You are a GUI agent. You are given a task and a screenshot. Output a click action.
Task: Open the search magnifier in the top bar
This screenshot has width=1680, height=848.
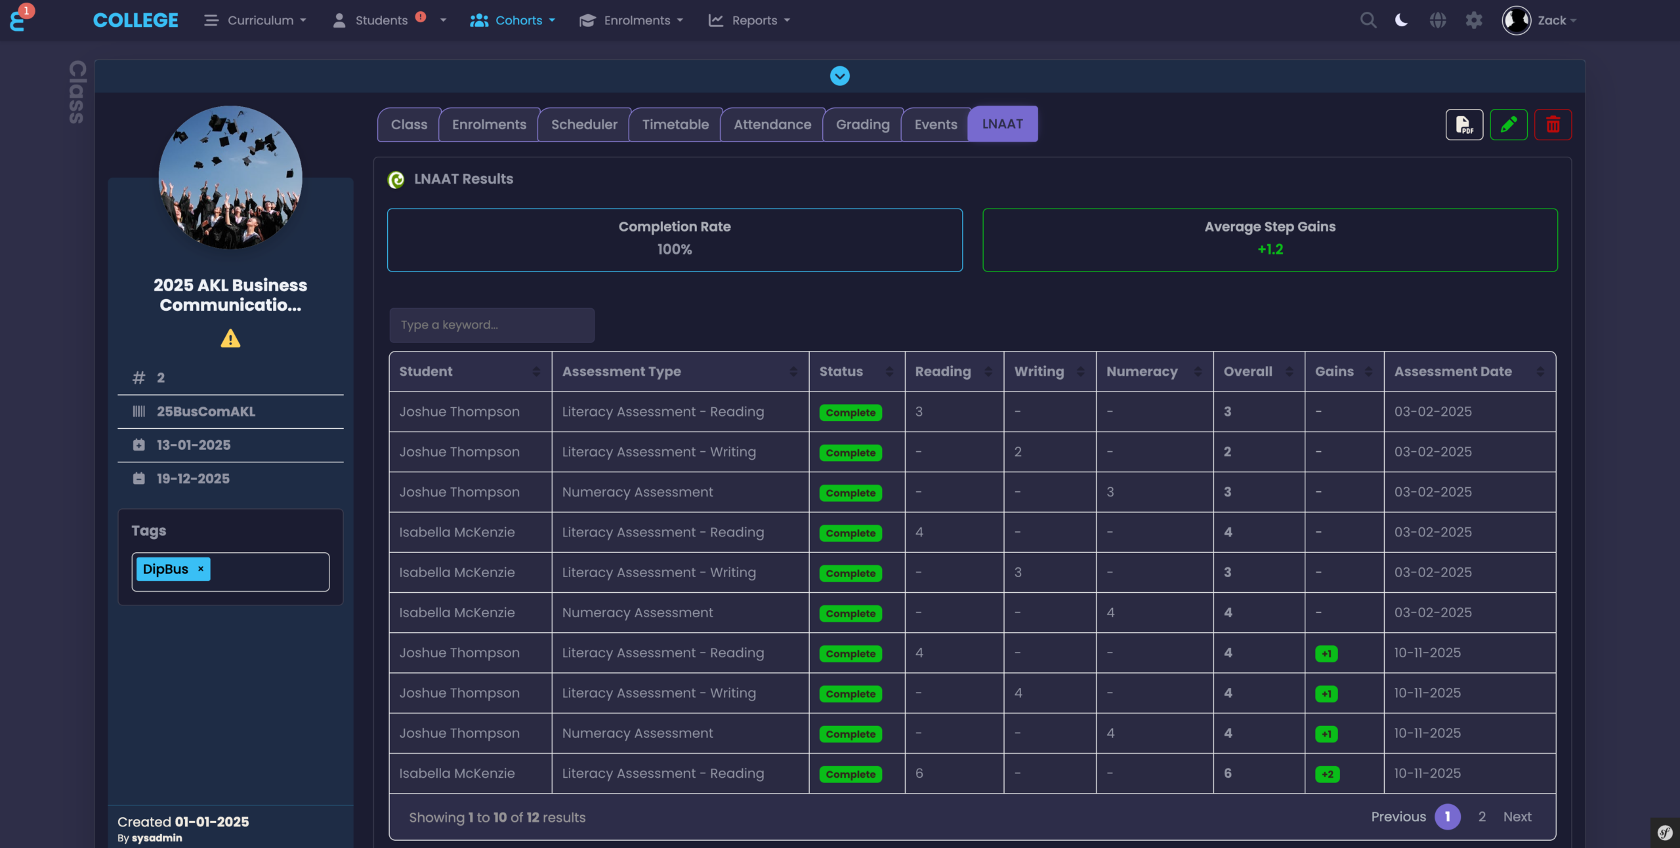point(1368,20)
